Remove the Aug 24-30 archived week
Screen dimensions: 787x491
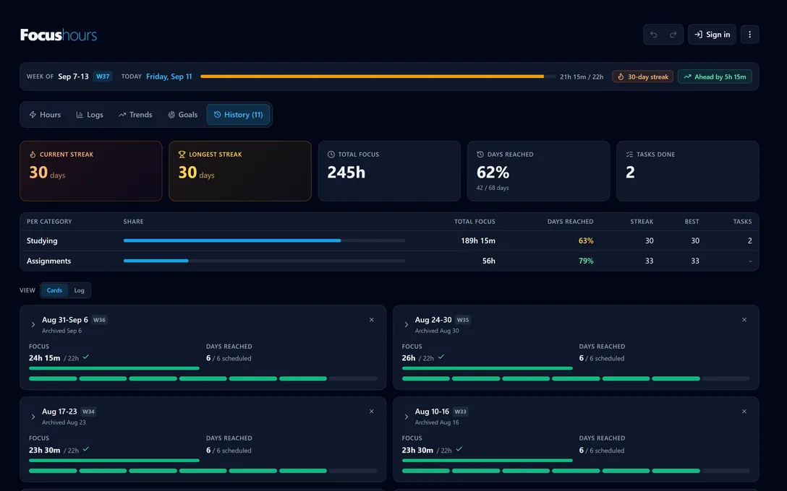(x=744, y=320)
